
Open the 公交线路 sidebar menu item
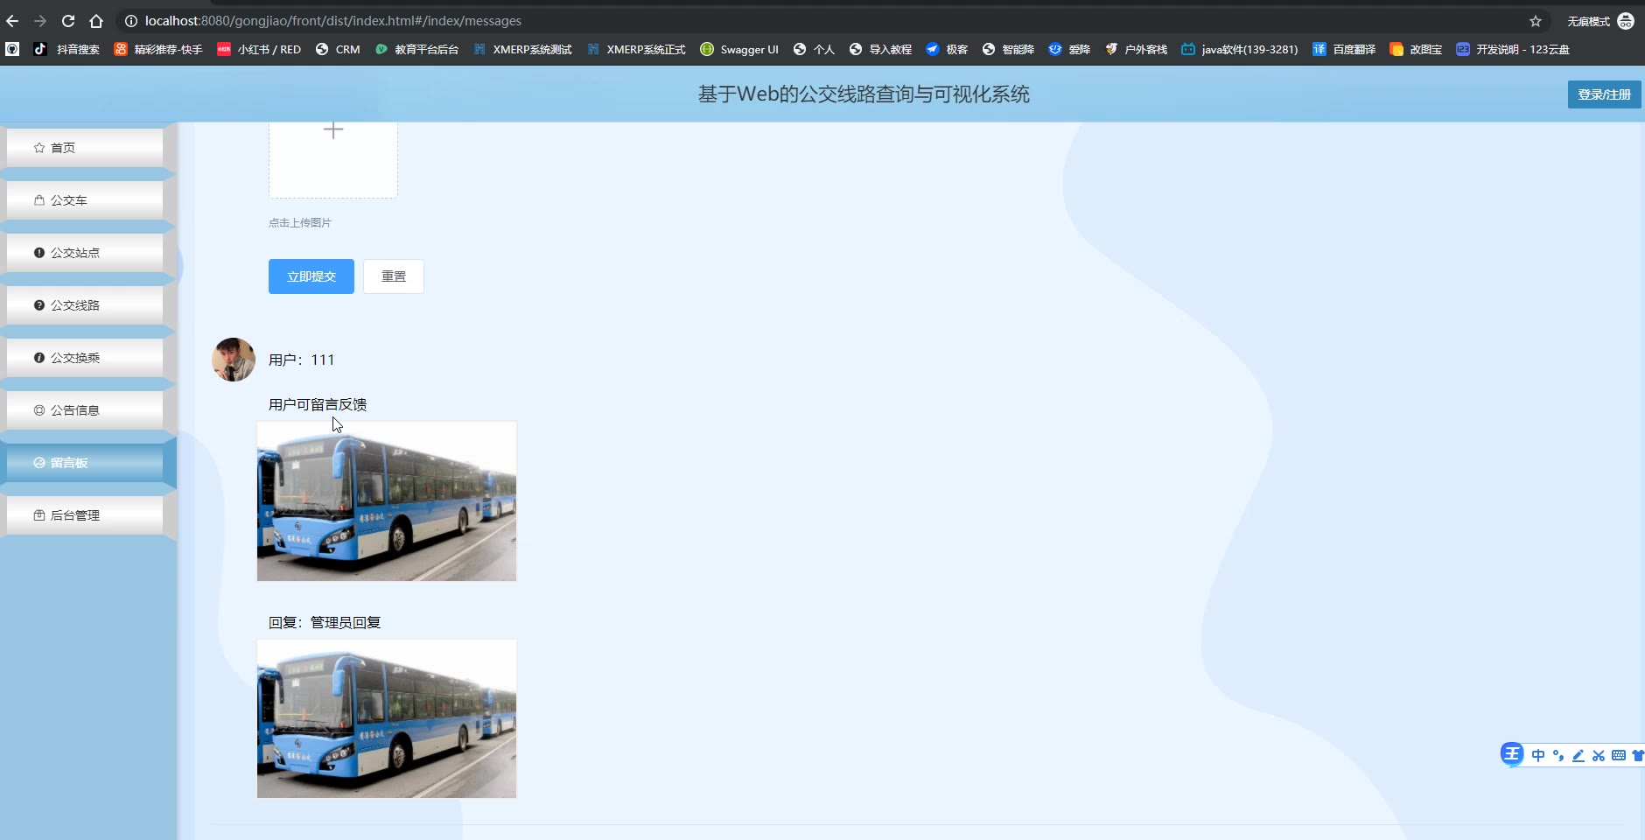tap(85, 305)
